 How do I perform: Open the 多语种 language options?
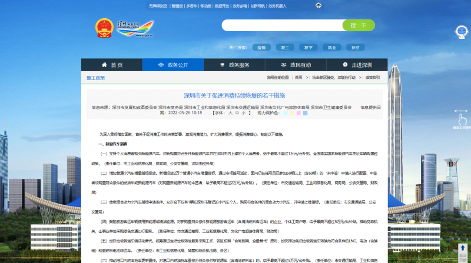coord(191,5)
